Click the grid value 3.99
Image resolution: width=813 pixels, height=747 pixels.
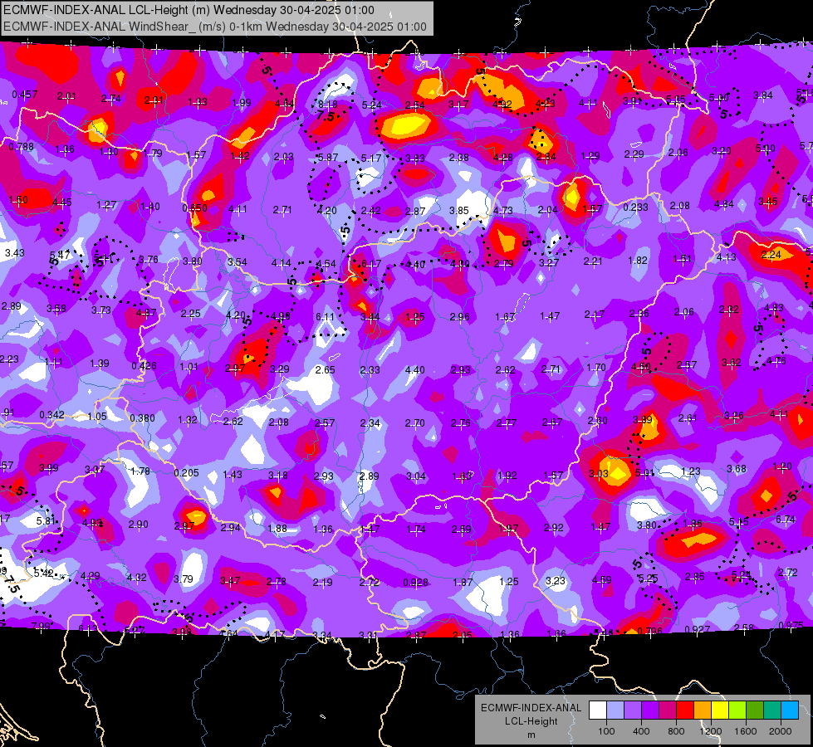pos(49,468)
